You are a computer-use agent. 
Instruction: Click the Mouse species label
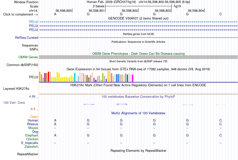[x=33, y=128]
